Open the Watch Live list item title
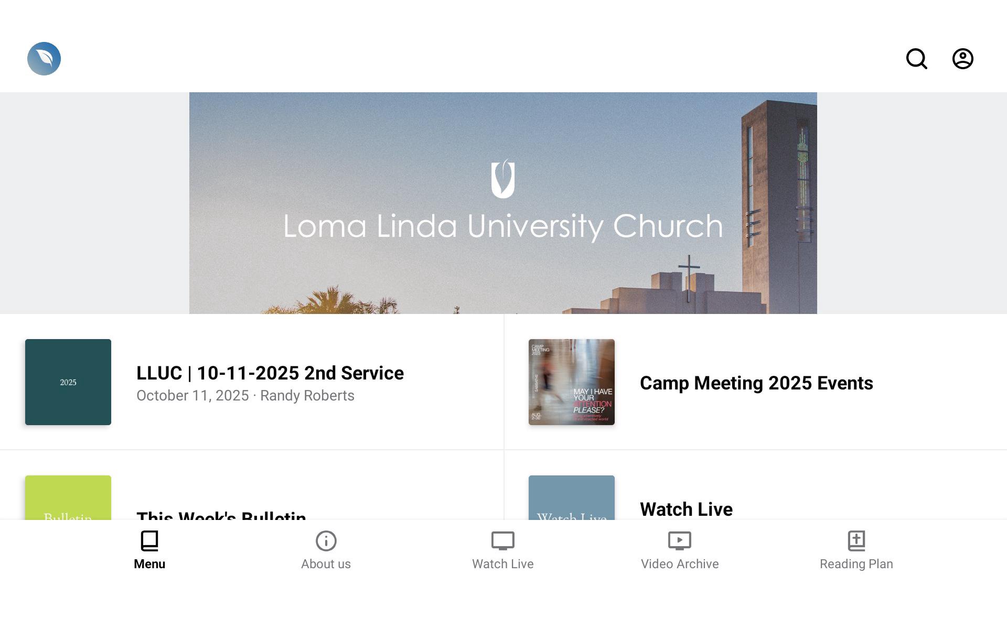This screenshot has height=629, width=1007. tap(685, 509)
